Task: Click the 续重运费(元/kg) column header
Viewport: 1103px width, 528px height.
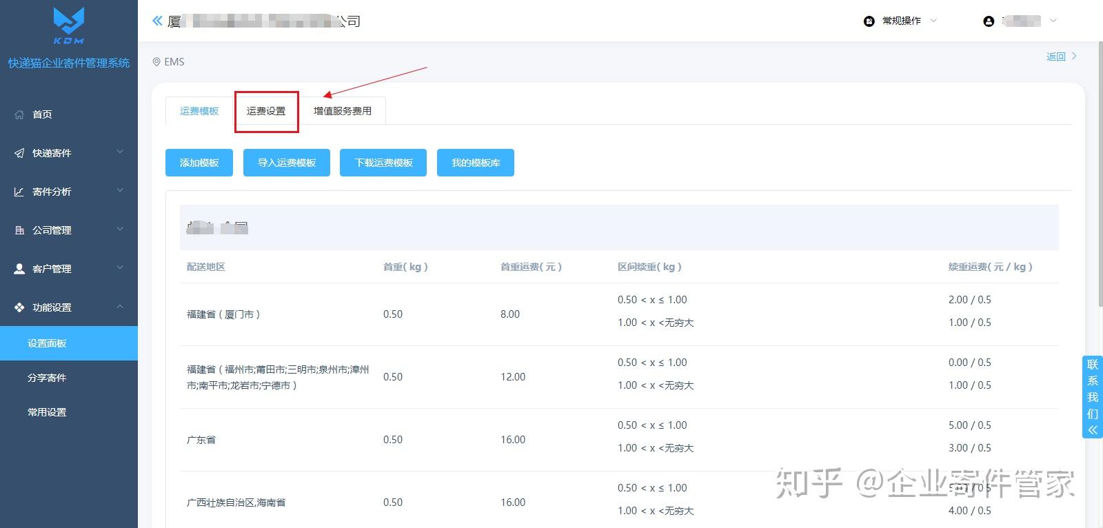Action: tap(991, 267)
